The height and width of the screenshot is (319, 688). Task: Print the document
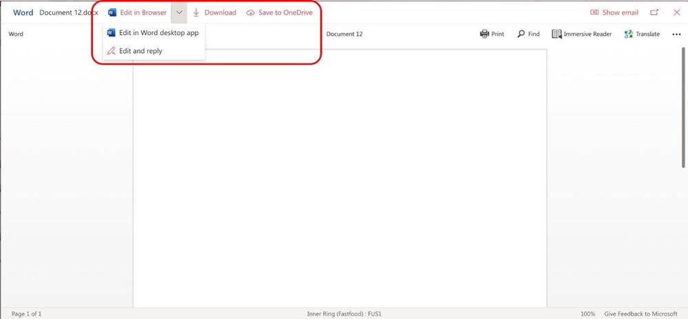pos(492,34)
